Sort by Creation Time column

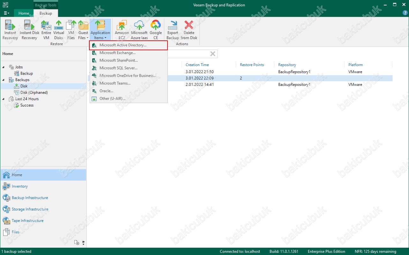click(x=197, y=65)
